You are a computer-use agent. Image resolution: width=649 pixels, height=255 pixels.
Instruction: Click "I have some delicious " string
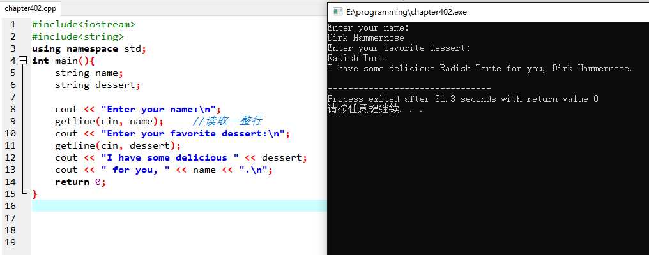[170, 157]
